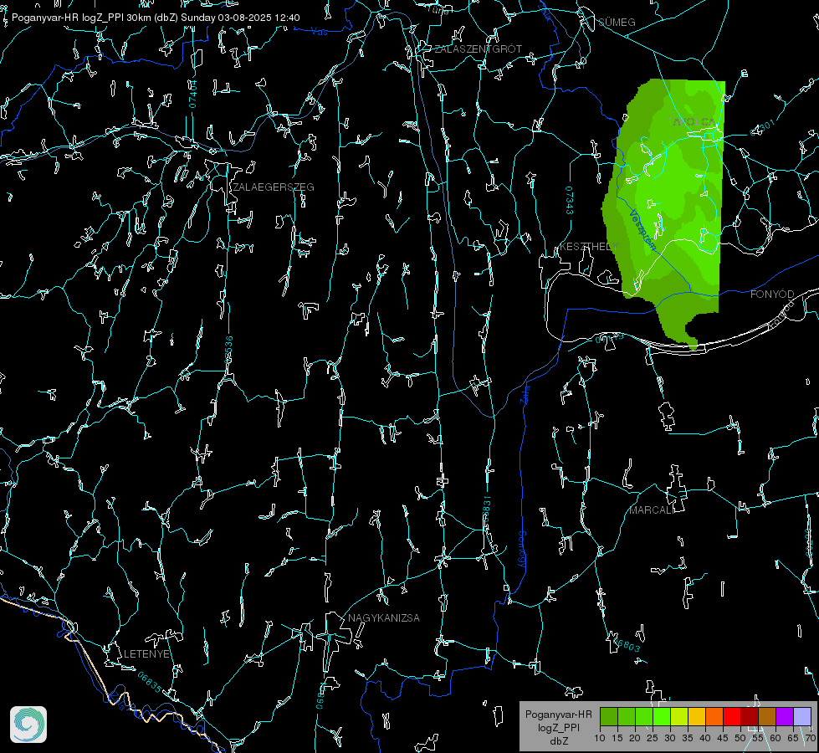The height and width of the screenshot is (753, 819).
Task: Click road number 07536 label
Action: 228,350
